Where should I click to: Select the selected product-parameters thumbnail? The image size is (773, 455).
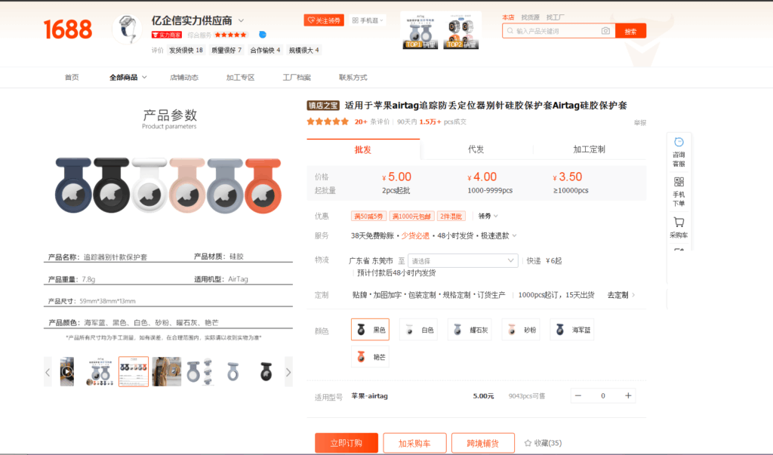[134, 371]
